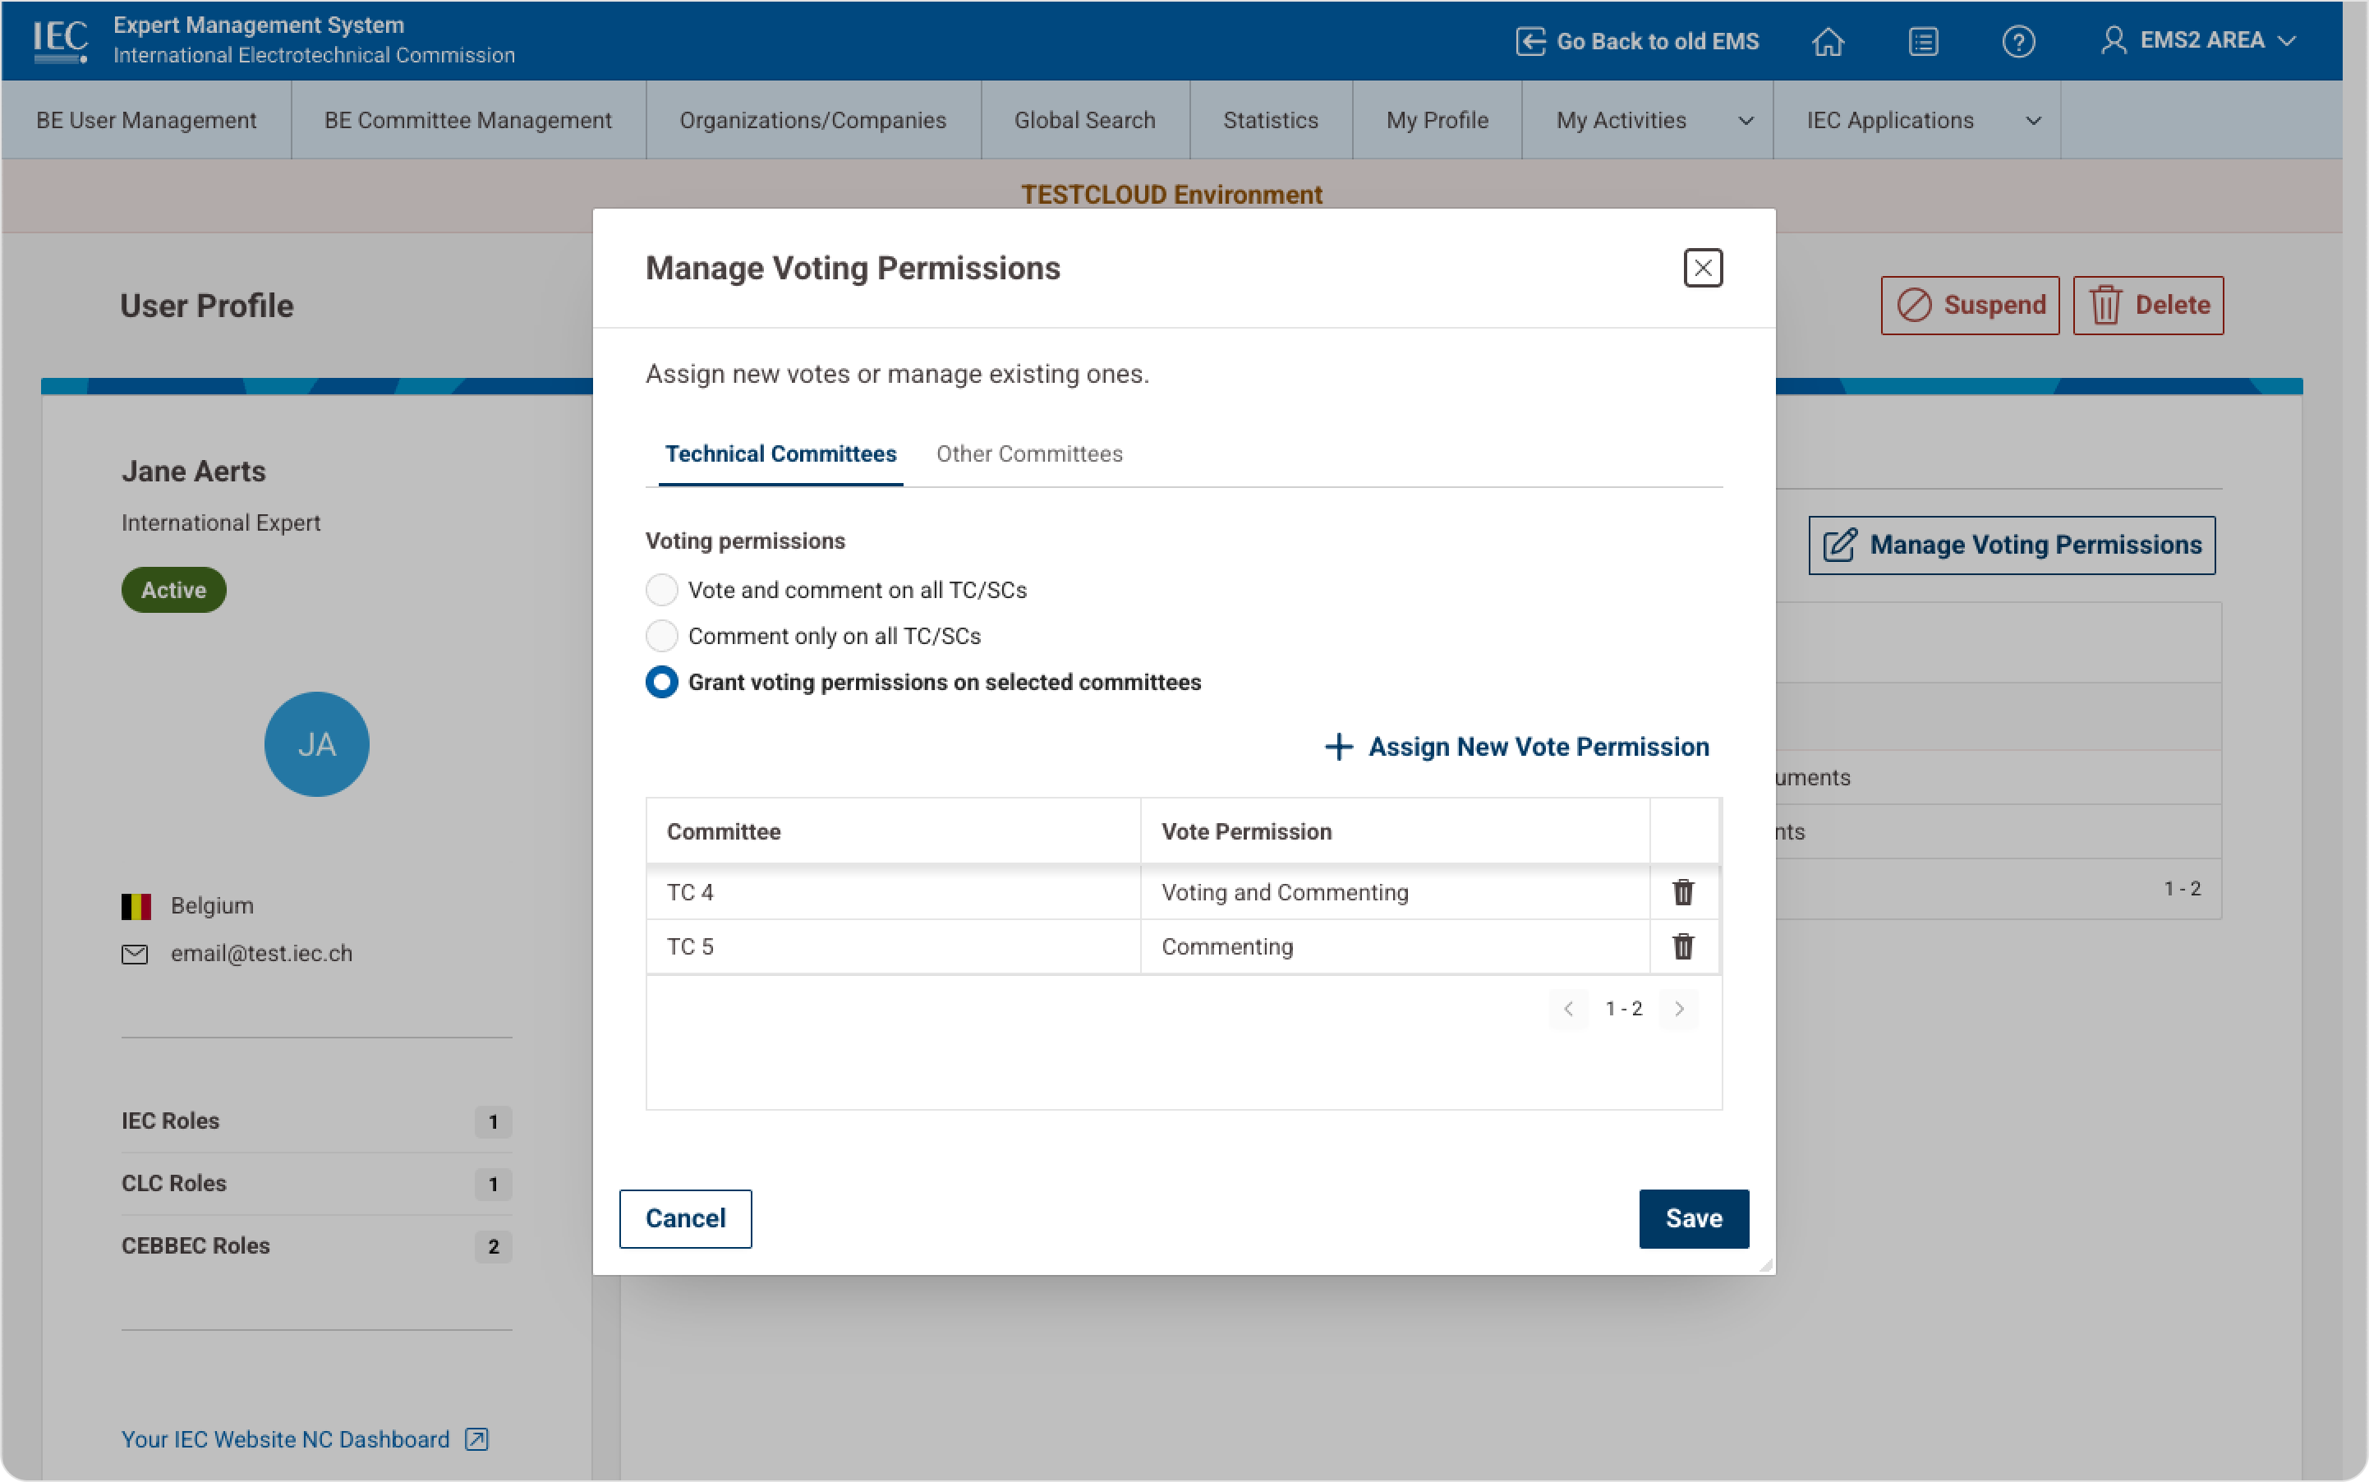This screenshot has width=2369, height=1482.
Task: Save the voting permission changes
Action: click(x=1693, y=1218)
